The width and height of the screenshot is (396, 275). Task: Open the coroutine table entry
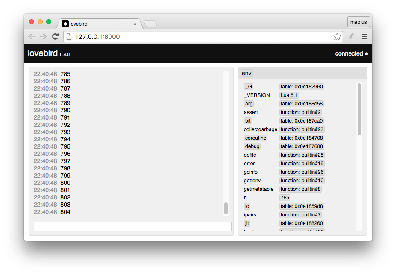[255, 138]
